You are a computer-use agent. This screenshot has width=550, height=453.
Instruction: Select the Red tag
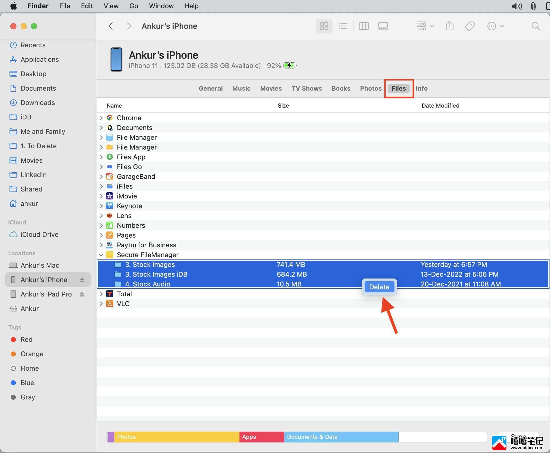tap(26, 339)
